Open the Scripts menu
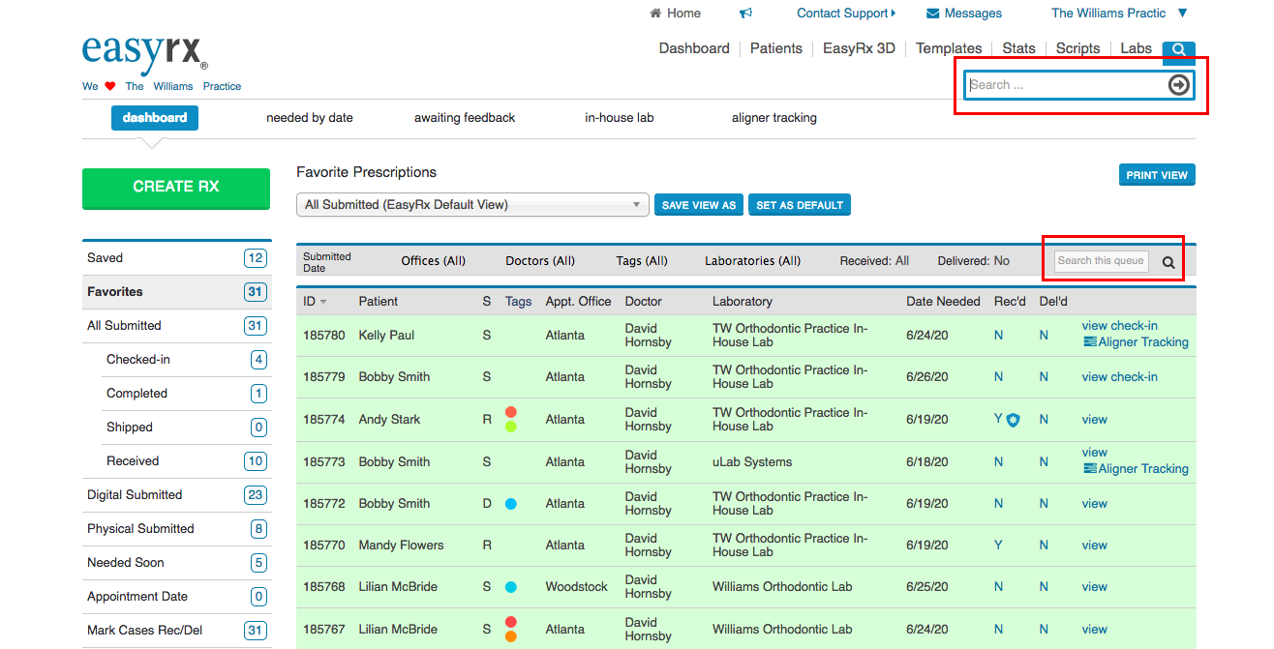The width and height of the screenshot is (1274, 649). point(1078,48)
